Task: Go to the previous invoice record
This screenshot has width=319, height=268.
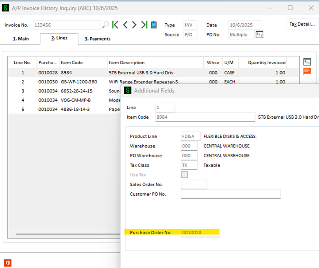Action: coord(125,25)
